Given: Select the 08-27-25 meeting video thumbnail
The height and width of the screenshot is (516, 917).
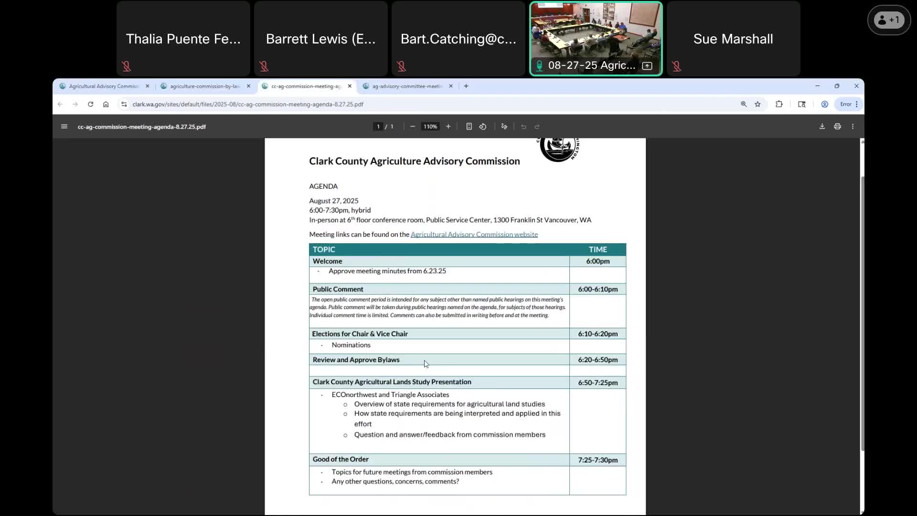Looking at the screenshot, I should pyautogui.click(x=596, y=38).
